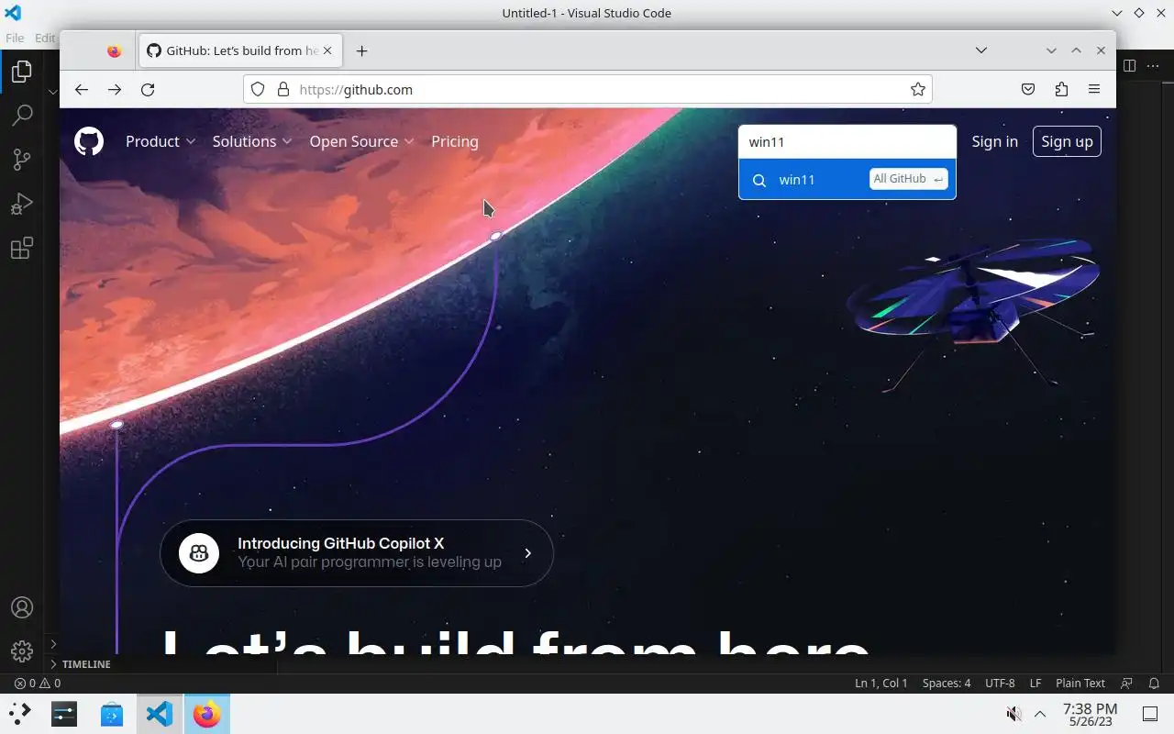Click split editor icon in VS Code
Viewport: 1174px width, 734px height.
click(1129, 65)
